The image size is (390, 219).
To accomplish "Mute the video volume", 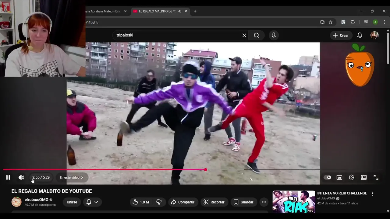I will click(21, 178).
